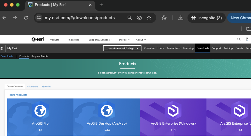Open Chrome downloads icon
Viewport: 251px width, 136px height.
pos(181,18)
